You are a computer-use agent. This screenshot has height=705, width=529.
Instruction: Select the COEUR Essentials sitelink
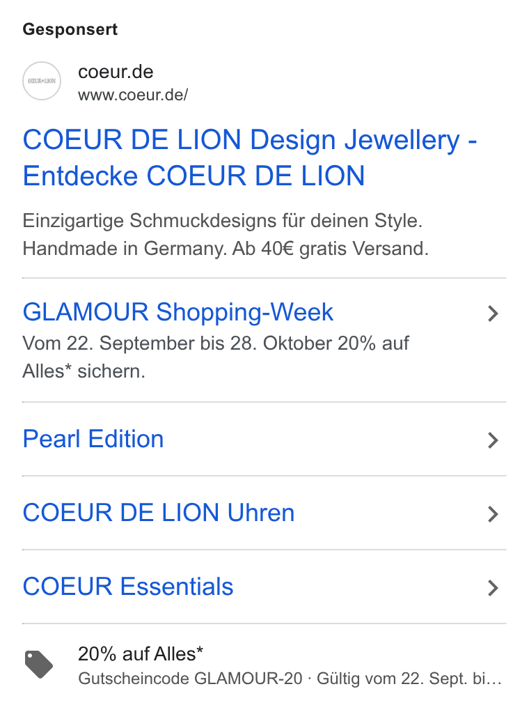128,587
